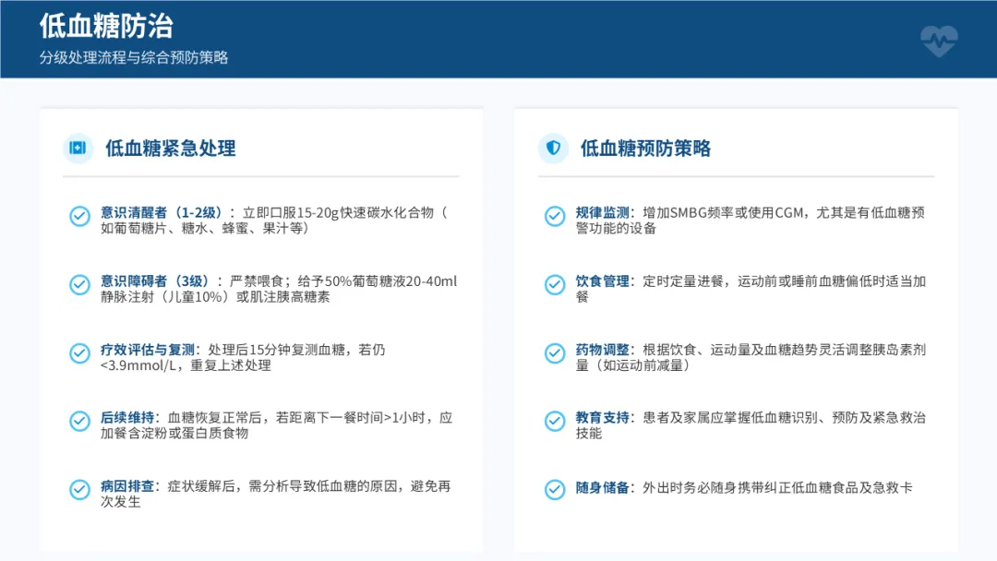Click text 加餐含淀粉或蛋白质食物
This screenshot has height=561, width=997.
click(x=174, y=434)
